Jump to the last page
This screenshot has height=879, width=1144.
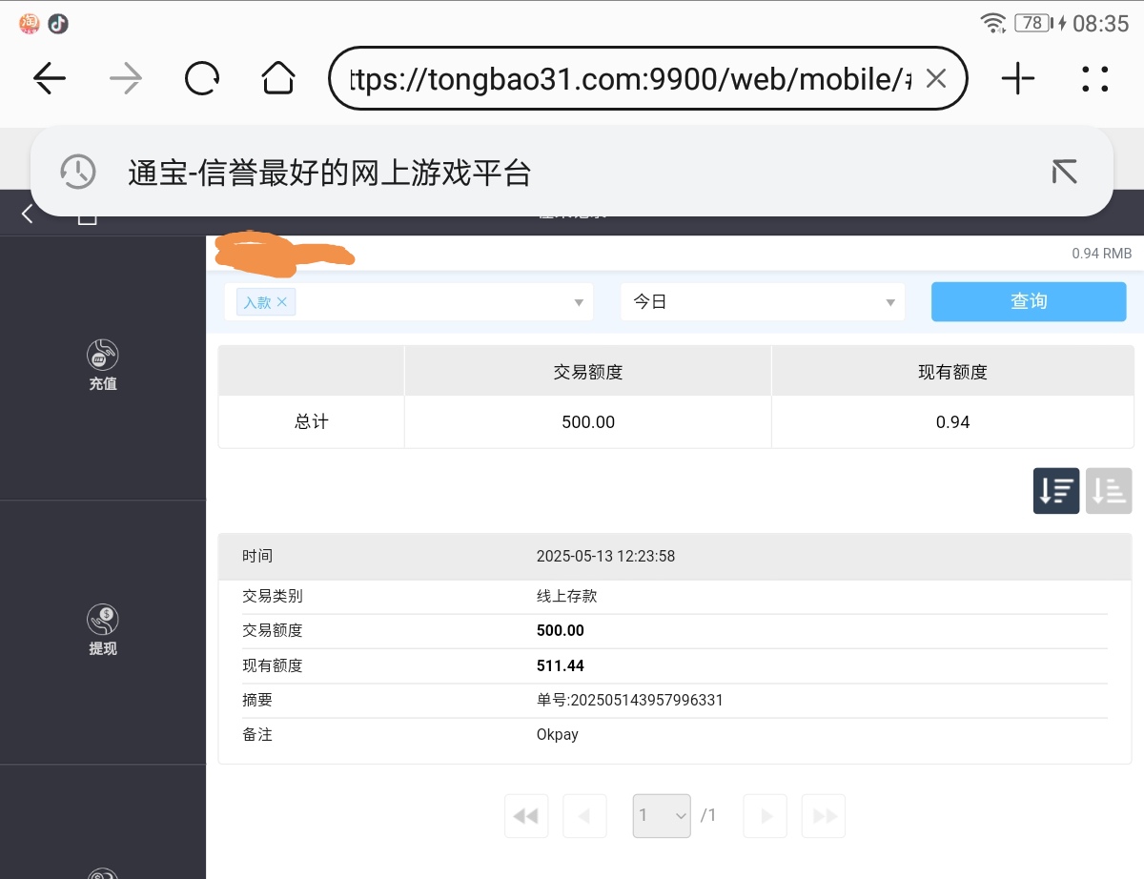click(824, 816)
